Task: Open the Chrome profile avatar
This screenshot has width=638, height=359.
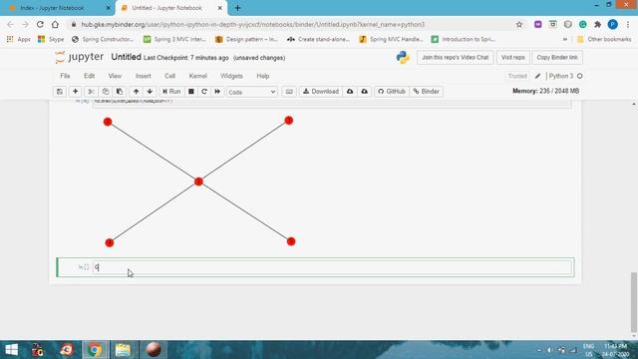Action: (x=612, y=24)
